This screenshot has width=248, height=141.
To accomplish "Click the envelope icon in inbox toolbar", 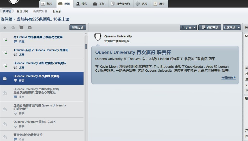I will [x=30, y=28].
